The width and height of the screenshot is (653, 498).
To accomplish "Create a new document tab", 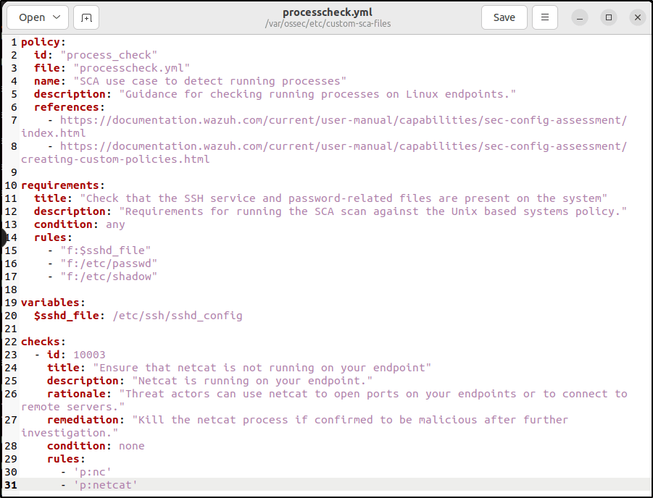I will (86, 17).
